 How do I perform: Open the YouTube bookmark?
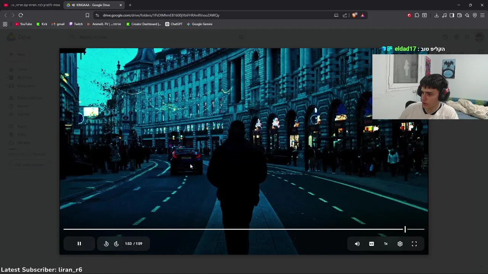[23, 24]
